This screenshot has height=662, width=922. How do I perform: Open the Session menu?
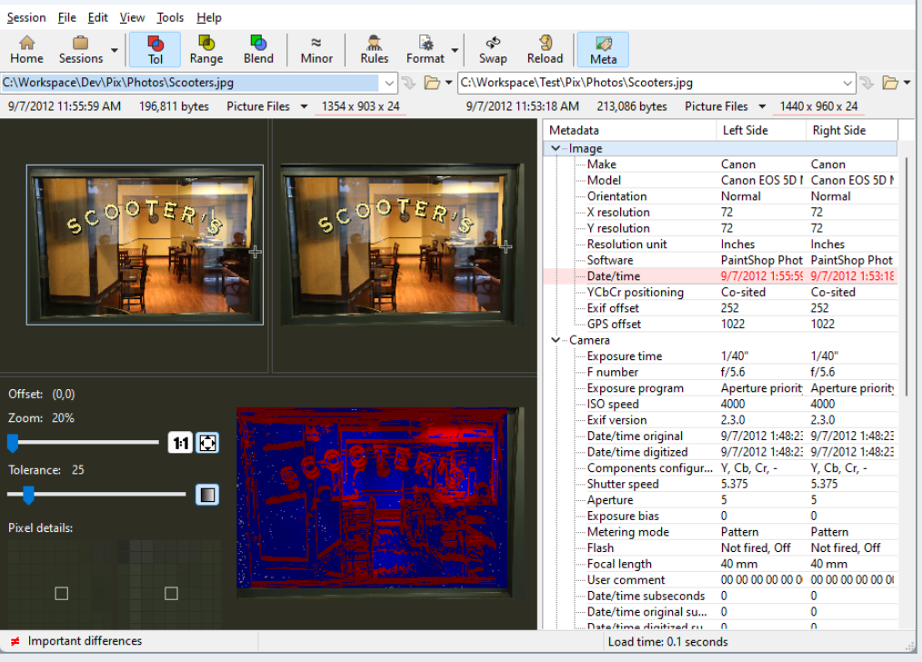[26, 17]
